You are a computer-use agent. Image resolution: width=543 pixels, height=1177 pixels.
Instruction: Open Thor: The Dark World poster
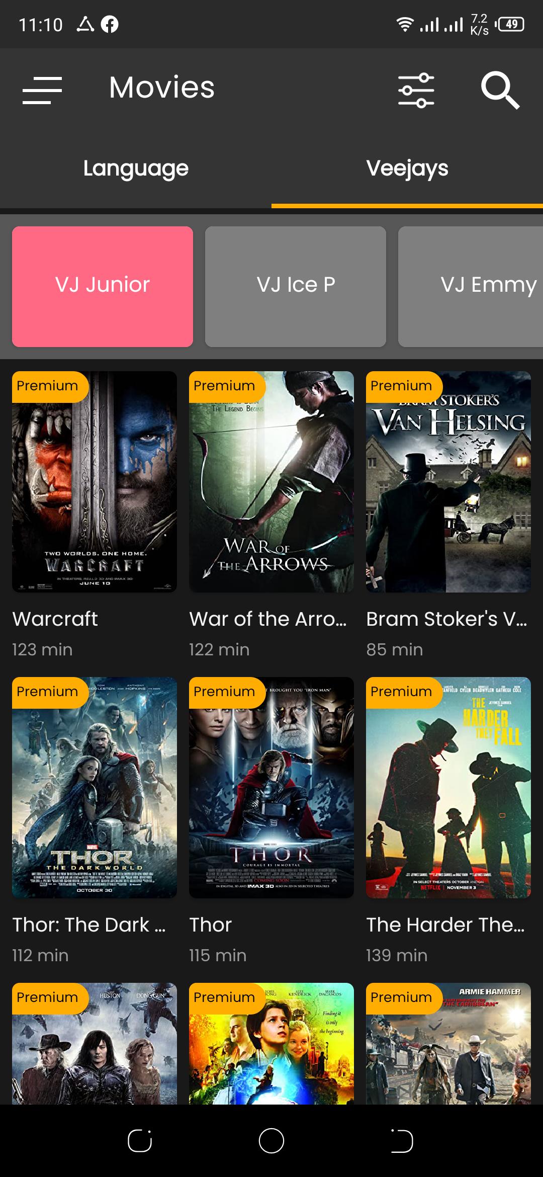click(95, 788)
